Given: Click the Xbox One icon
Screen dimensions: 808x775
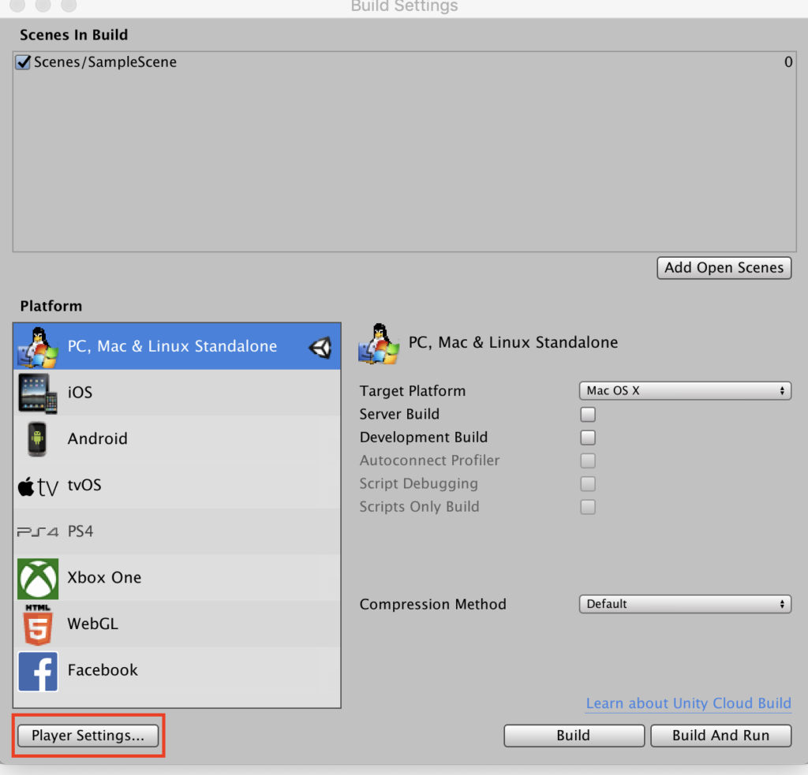Looking at the screenshot, I should tap(38, 578).
